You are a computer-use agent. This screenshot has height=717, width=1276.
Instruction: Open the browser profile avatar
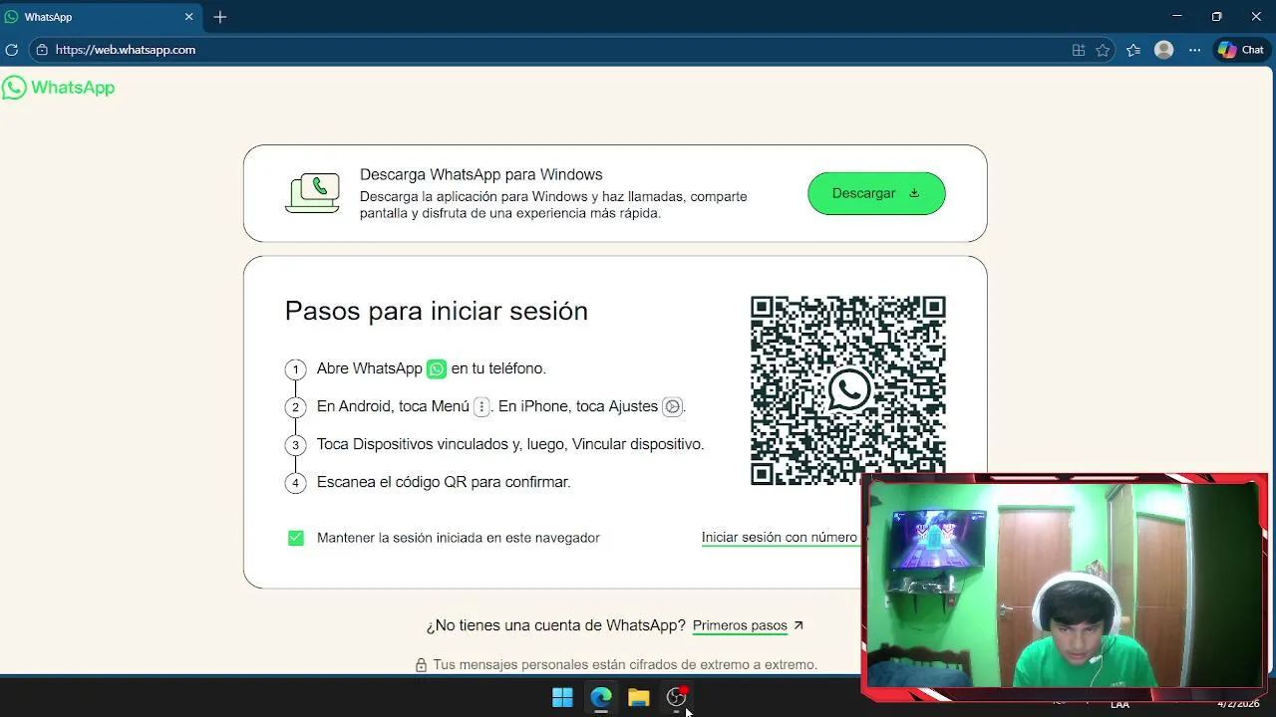(1163, 50)
